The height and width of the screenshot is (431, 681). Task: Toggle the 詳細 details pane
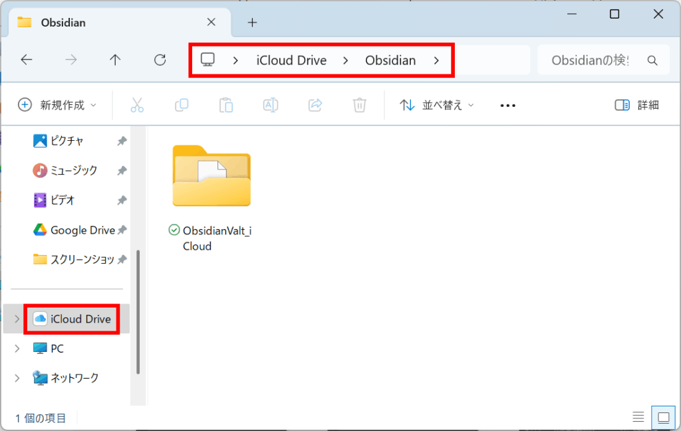(x=636, y=105)
